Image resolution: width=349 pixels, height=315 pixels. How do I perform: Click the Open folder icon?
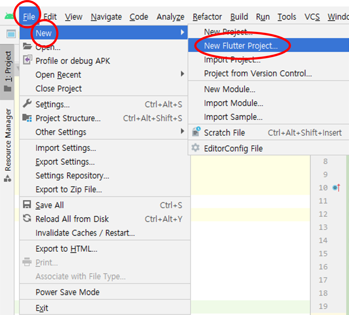point(27,46)
